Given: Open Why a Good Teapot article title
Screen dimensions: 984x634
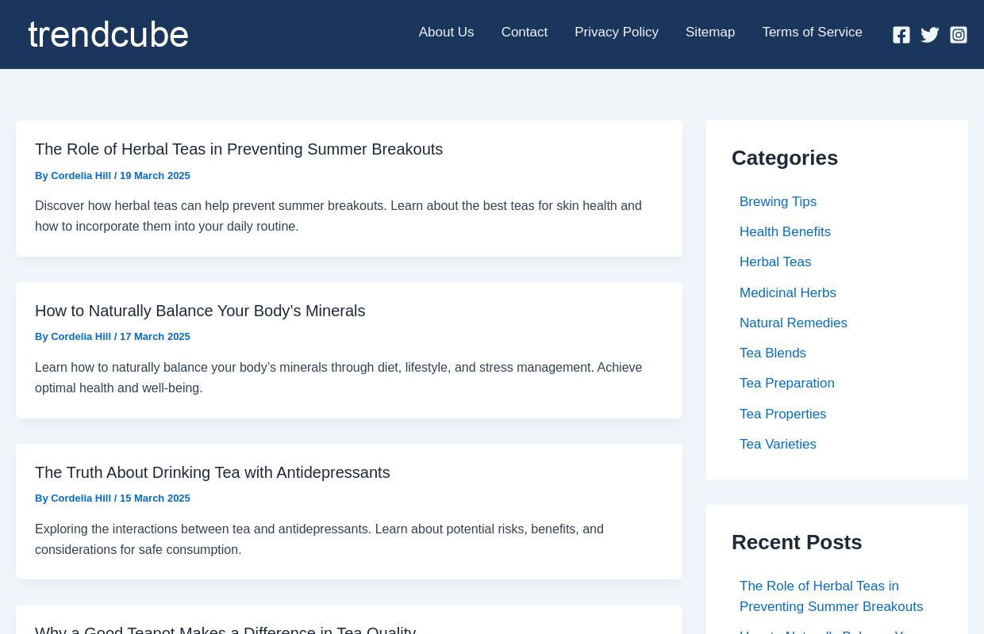Looking at the screenshot, I should tap(225, 629).
